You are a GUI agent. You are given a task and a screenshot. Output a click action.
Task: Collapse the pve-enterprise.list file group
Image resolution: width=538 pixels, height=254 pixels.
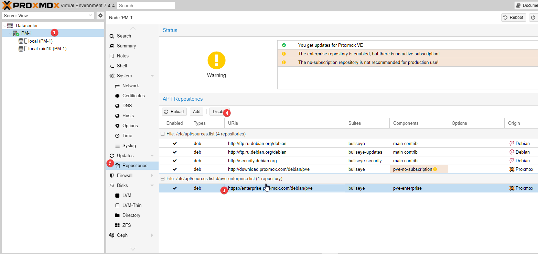click(x=163, y=178)
